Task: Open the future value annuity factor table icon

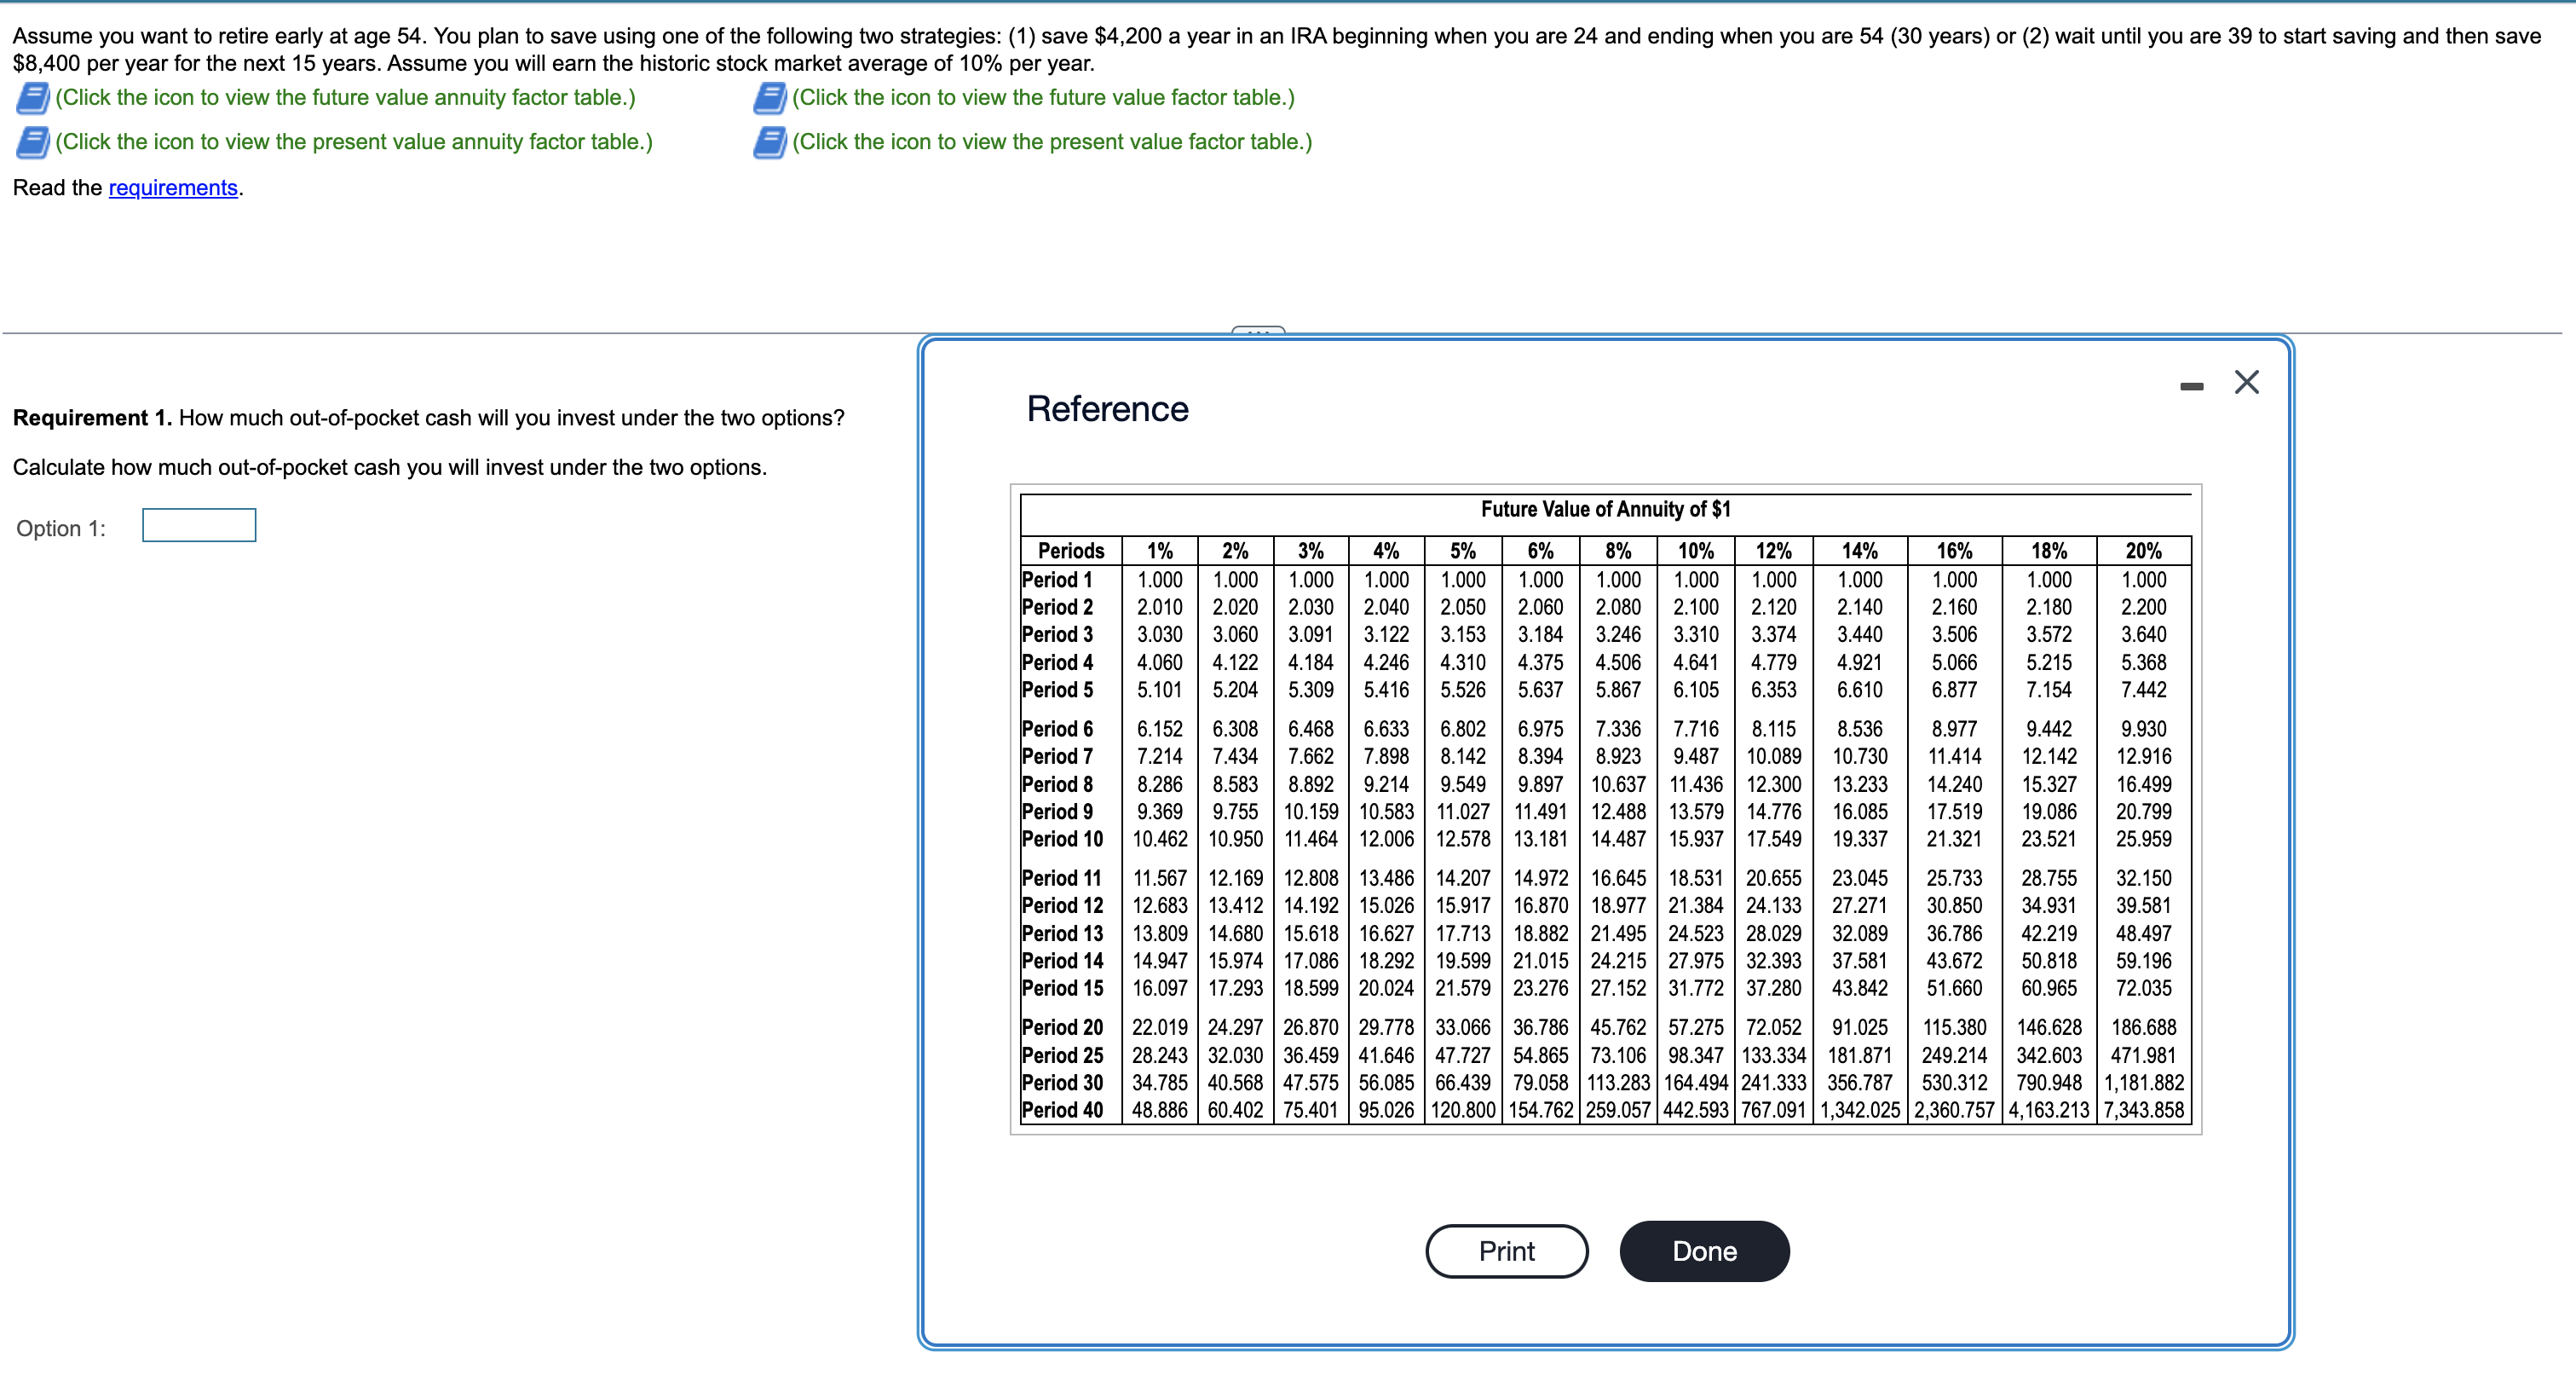Action: (x=32, y=98)
